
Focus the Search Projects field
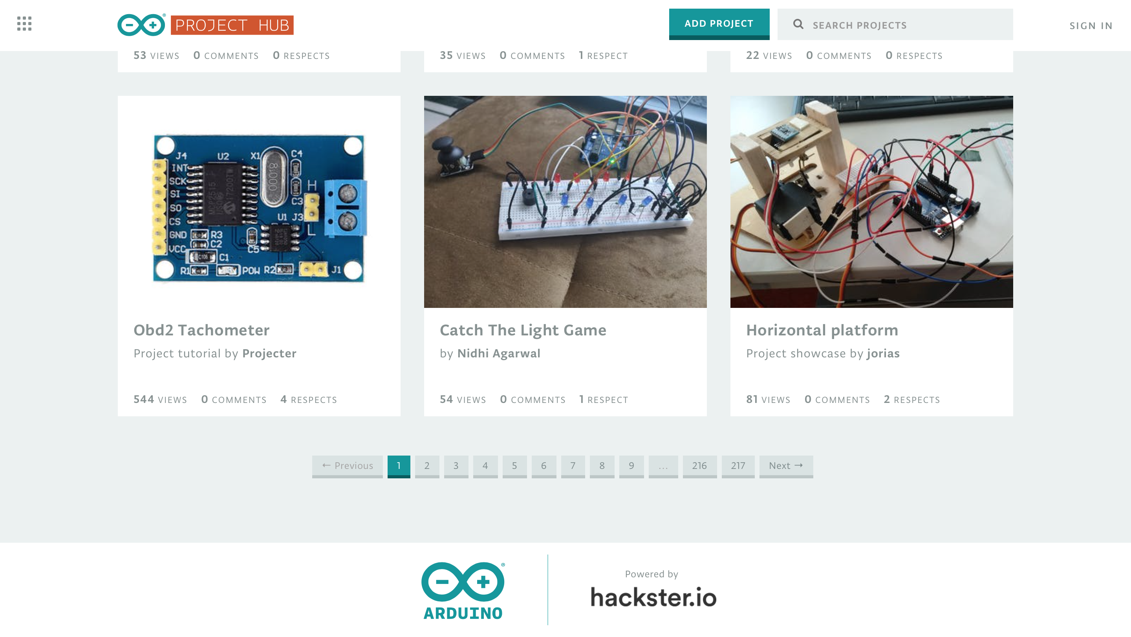coord(904,25)
